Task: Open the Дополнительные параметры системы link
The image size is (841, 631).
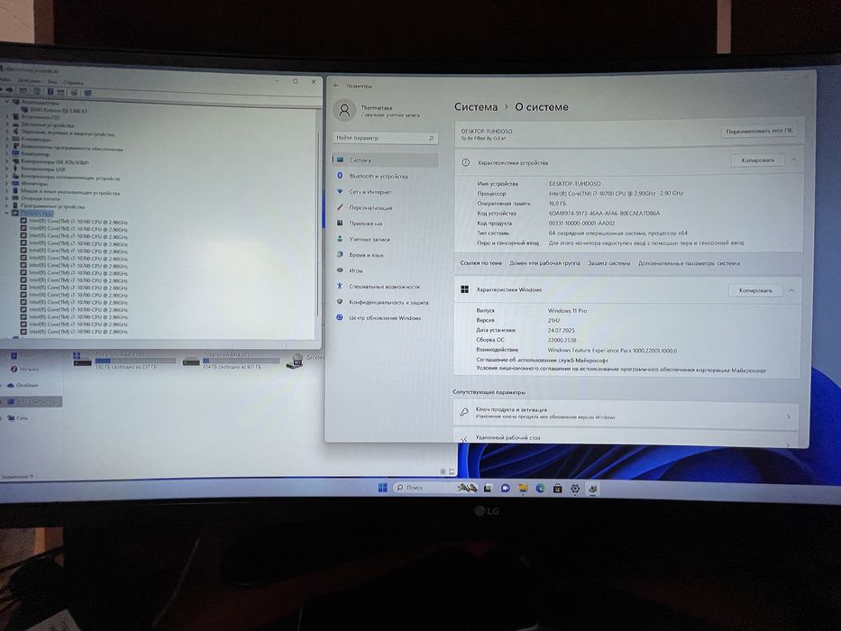Action: [x=690, y=263]
